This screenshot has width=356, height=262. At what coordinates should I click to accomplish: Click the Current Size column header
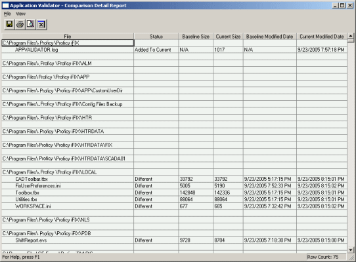point(228,37)
